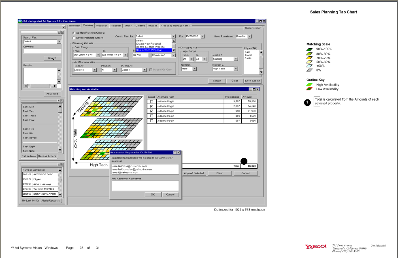Image resolution: width=398 pixels, height=258 pixels.
Task: Click the help question-mark icon in Reallocation dialog
Action: [x=175, y=153]
